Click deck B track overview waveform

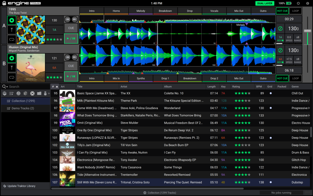[x=177, y=71]
